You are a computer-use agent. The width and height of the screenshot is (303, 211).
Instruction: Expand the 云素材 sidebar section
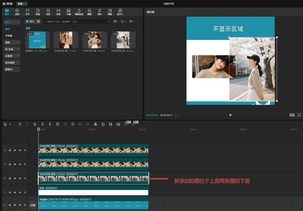(x=12, y=56)
